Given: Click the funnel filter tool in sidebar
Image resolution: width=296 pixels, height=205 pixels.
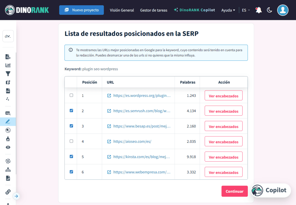Looking at the screenshot, I should click(8, 74).
